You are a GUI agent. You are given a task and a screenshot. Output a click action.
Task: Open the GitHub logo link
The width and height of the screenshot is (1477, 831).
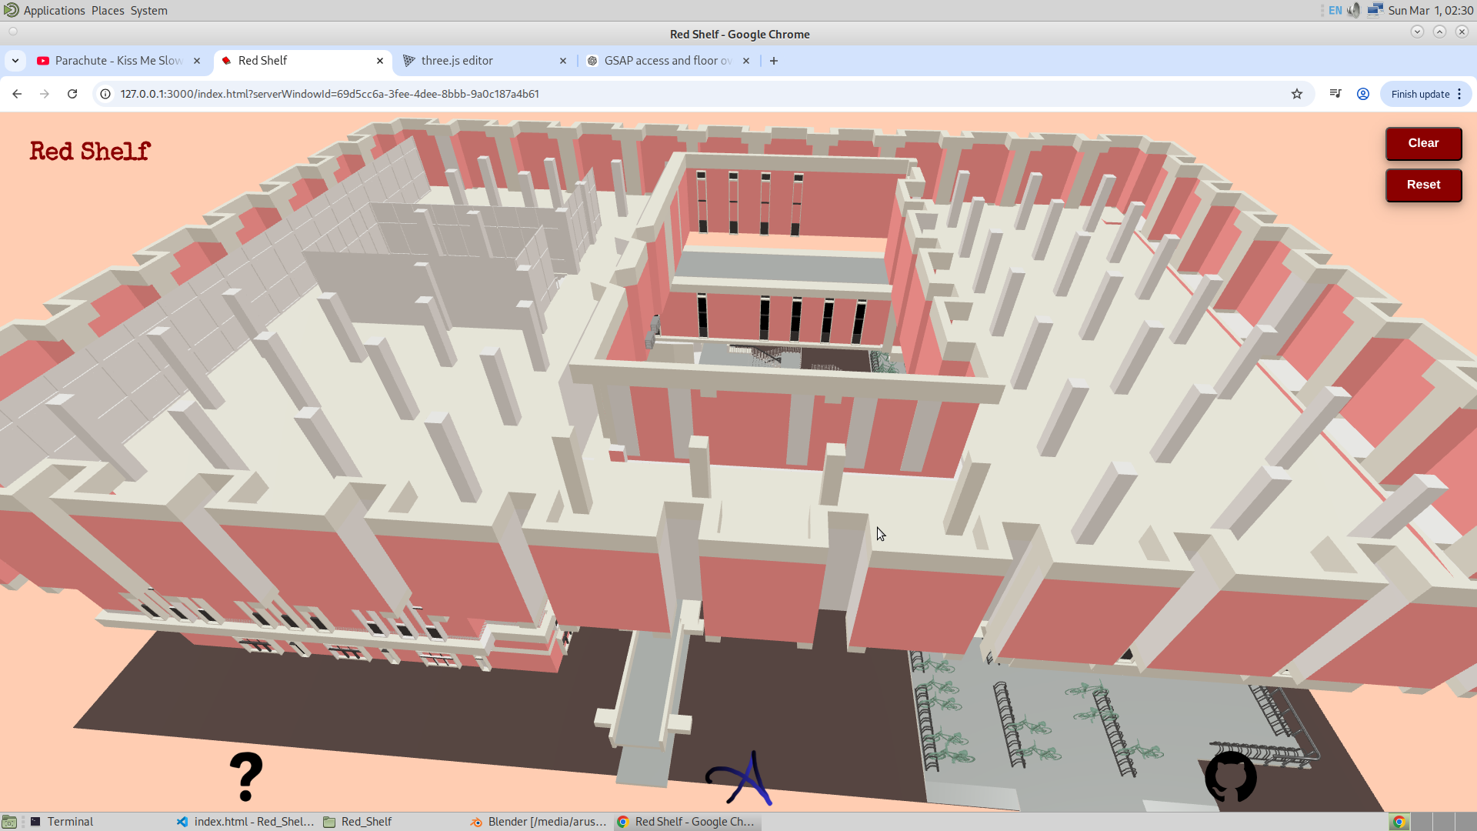pyautogui.click(x=1230, y=776)
